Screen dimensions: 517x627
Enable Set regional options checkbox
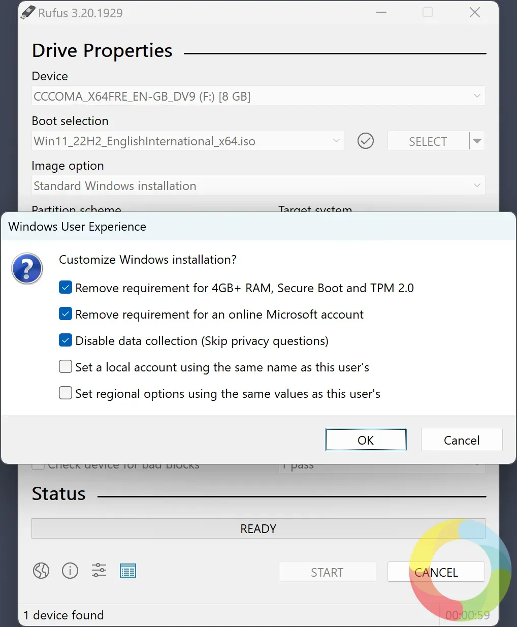click(x=66, y=393)
